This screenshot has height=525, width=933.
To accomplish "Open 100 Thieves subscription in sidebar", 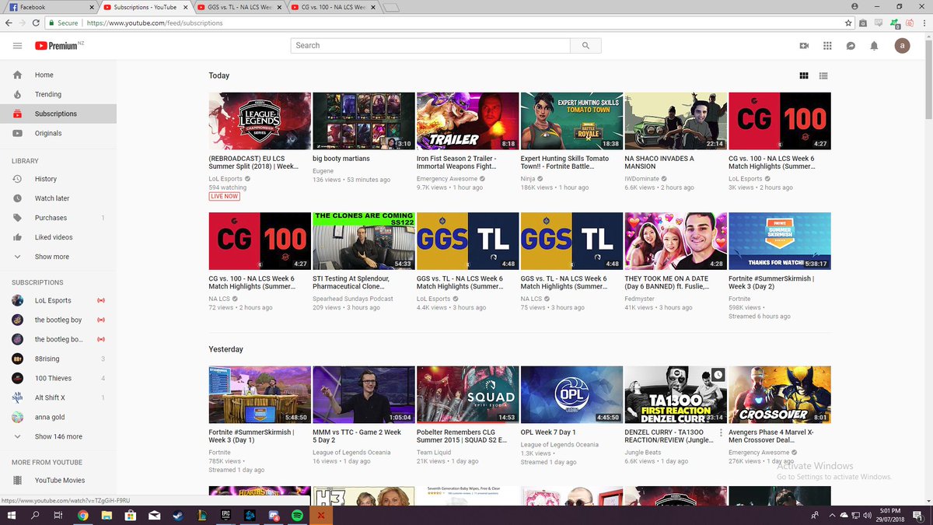I will coord(58,379).
